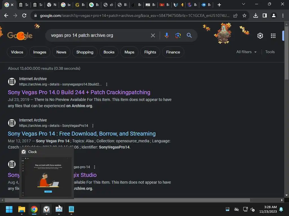Toggle the Chrome side panel icon
Image resolution: width=289 pixels, height=216 pixels.
(x=265, y=16)
